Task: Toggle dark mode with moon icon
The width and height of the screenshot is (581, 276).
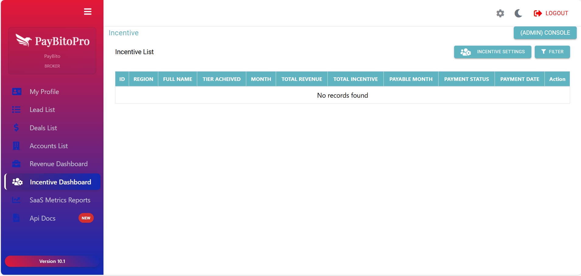Action: (518, 13)
